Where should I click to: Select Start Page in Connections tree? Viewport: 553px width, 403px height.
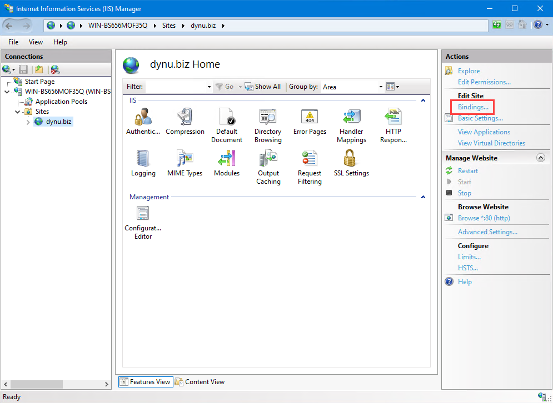point(39,82)
